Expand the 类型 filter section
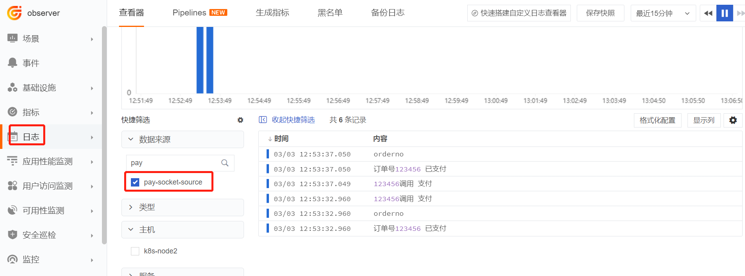 click(x=182, y=207)
